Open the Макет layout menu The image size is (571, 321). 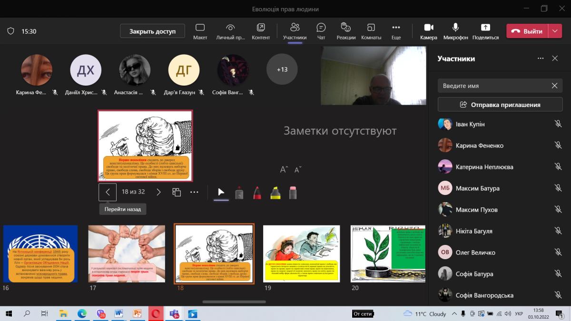pos(200,31)
